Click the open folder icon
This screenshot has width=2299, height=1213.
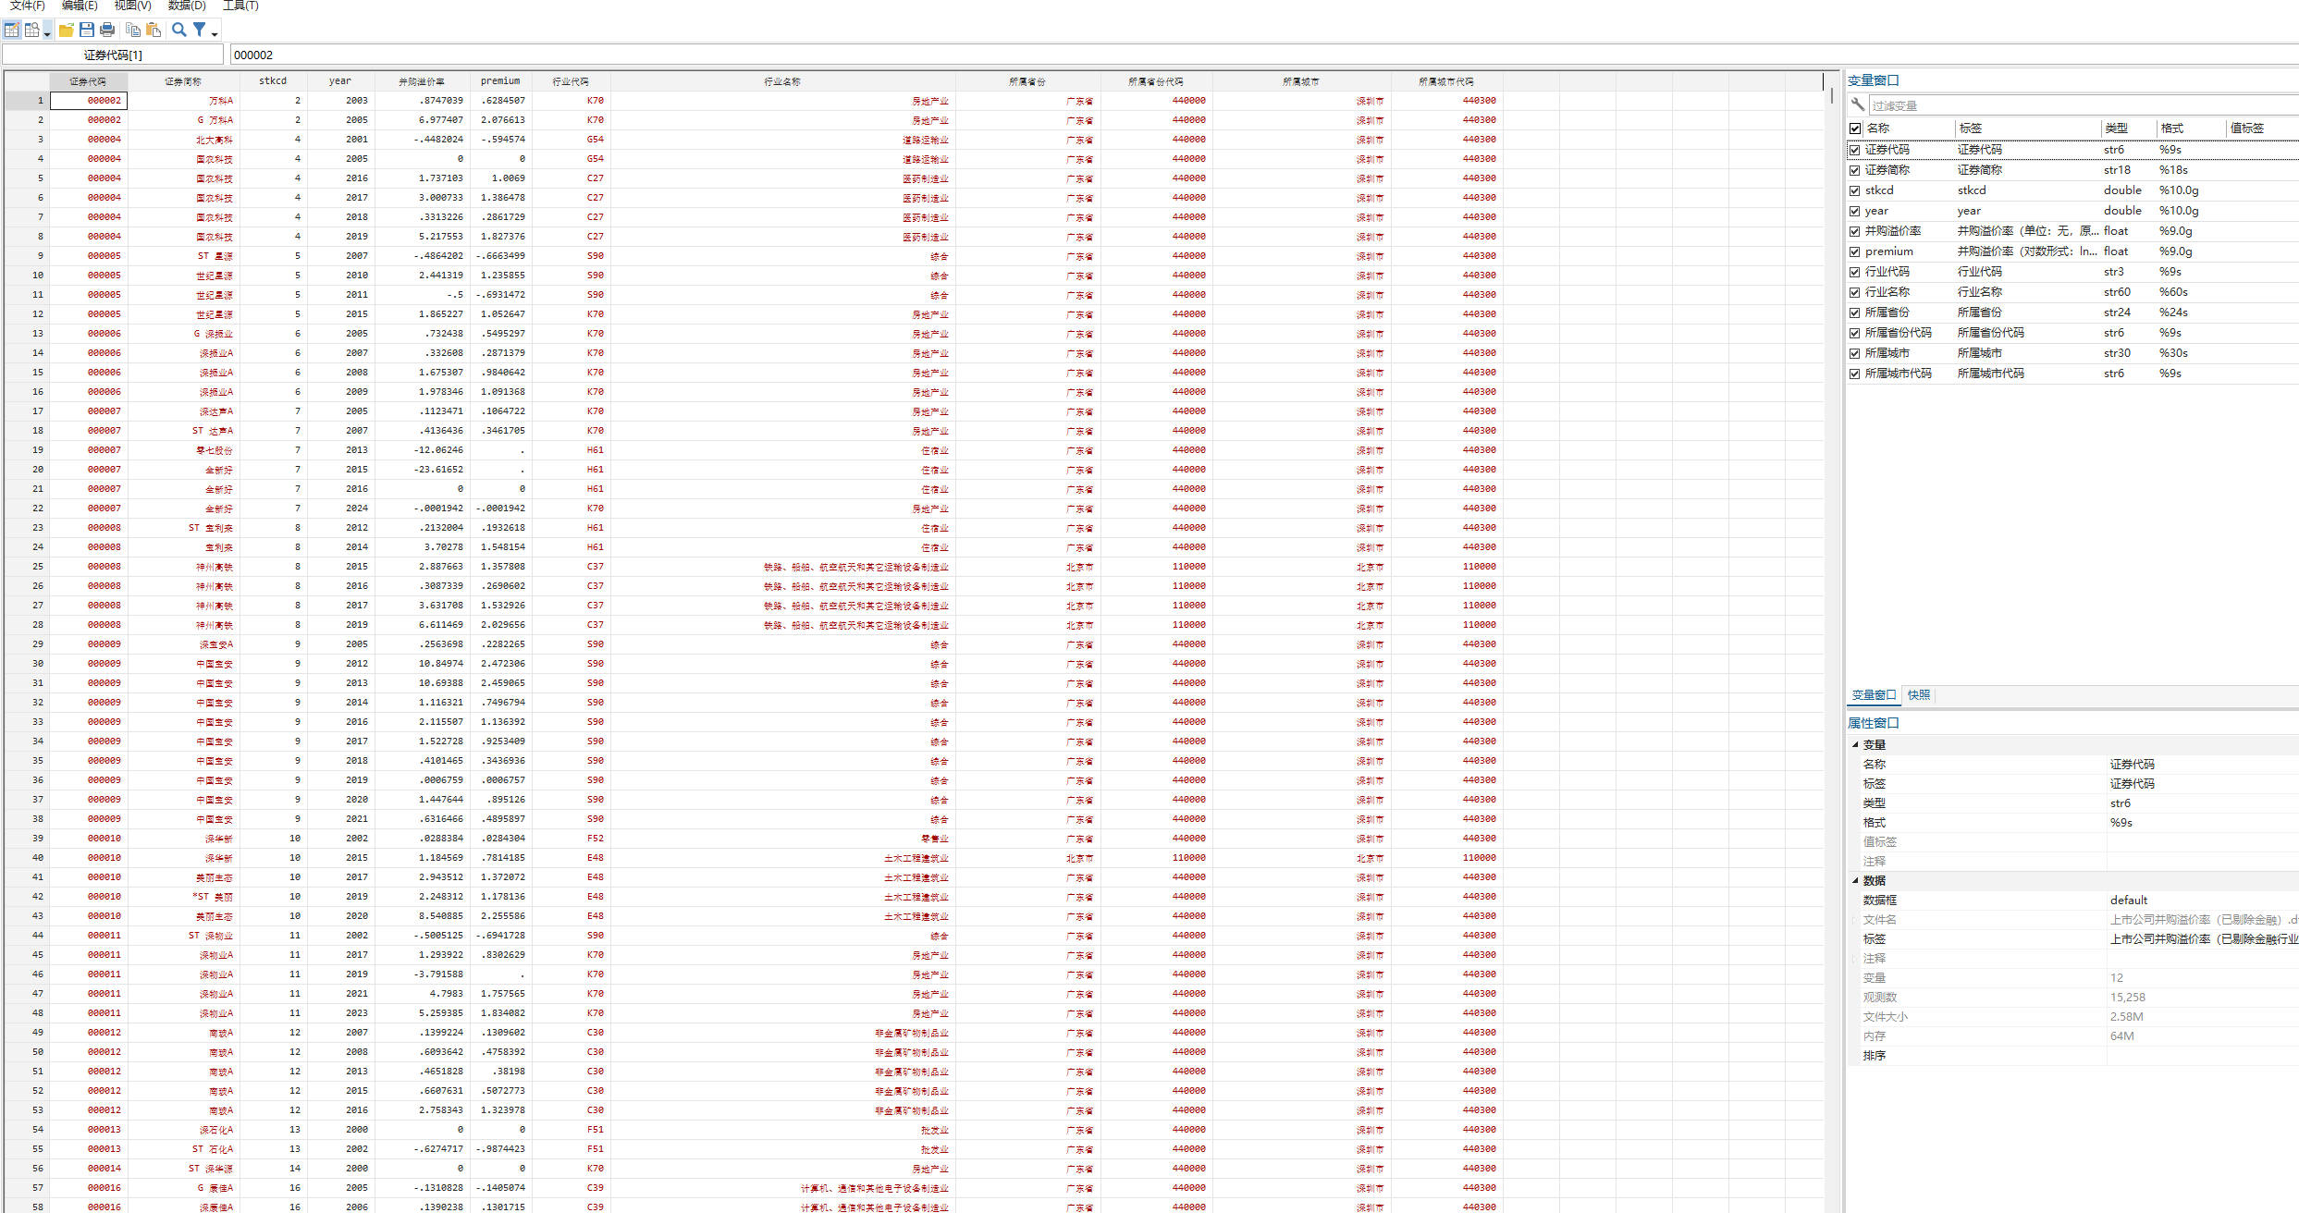click(x=66, y=30)
